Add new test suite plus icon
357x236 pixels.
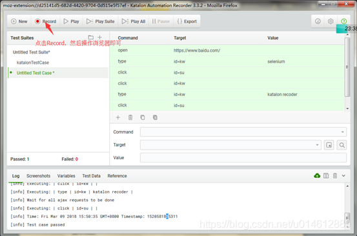coord(99,37)
